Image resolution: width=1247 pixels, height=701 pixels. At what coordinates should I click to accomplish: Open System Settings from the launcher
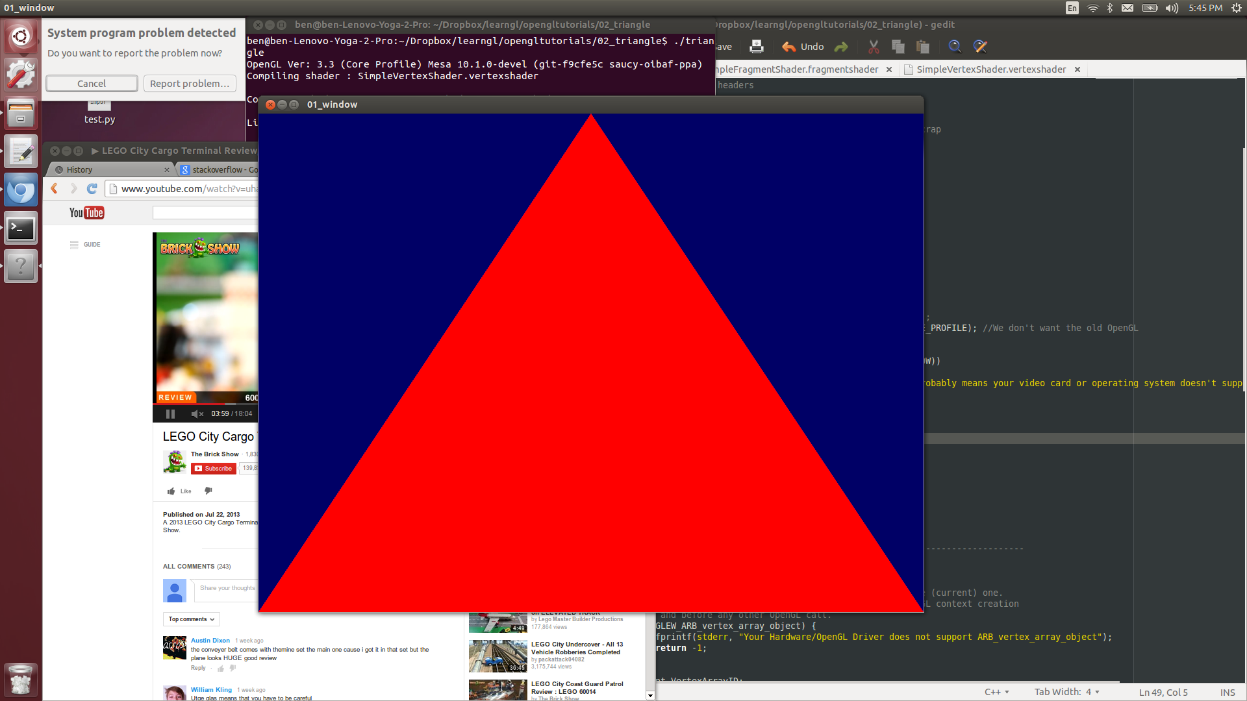21,75
